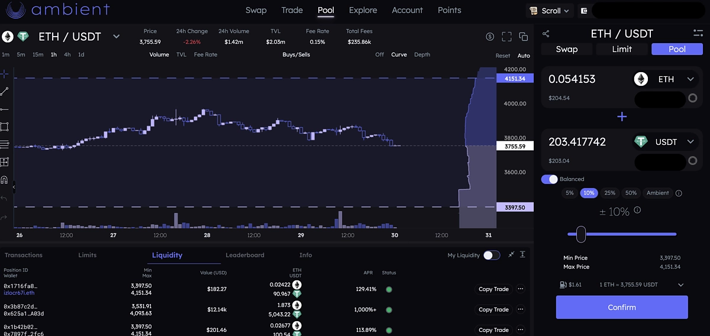
Task: Open the Explore page
Action: click(363, 10)
